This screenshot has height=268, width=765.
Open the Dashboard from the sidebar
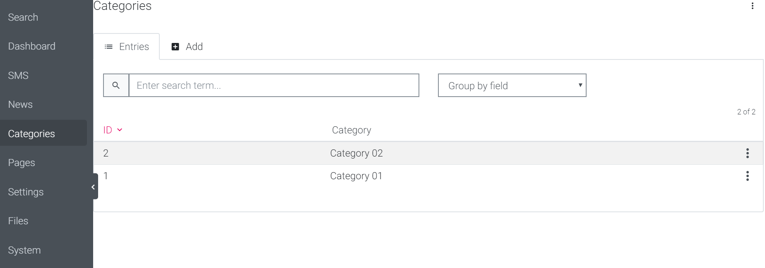tap(32, 46)
